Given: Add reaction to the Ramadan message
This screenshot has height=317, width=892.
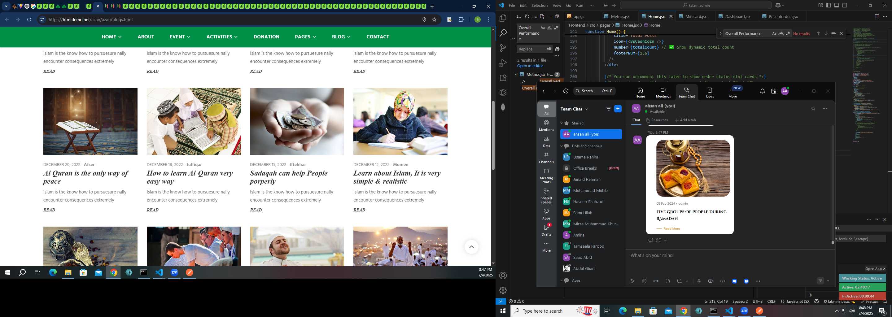Looking at the screenshot, I should click(658, 240).
